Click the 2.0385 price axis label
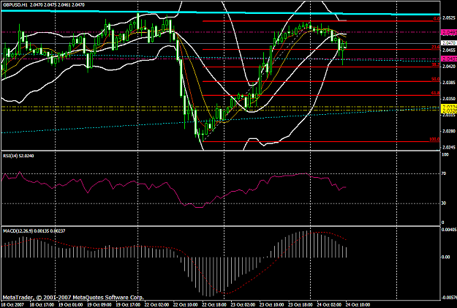The width and height of the screenshot is (457, 308). tap(449, 83)
